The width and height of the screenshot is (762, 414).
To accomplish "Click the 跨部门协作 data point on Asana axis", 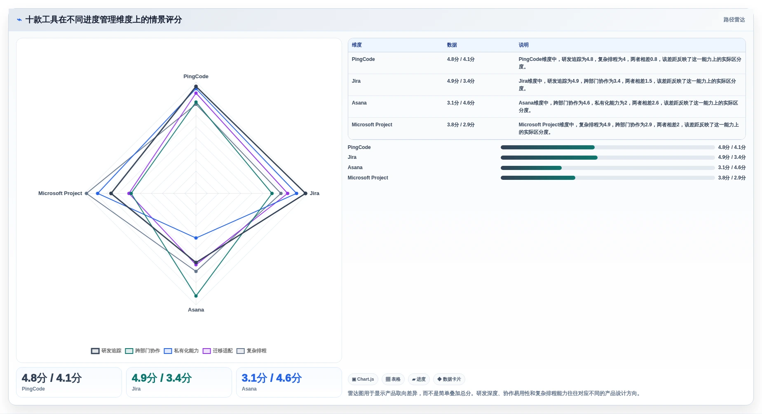I will tap(196, 296).
